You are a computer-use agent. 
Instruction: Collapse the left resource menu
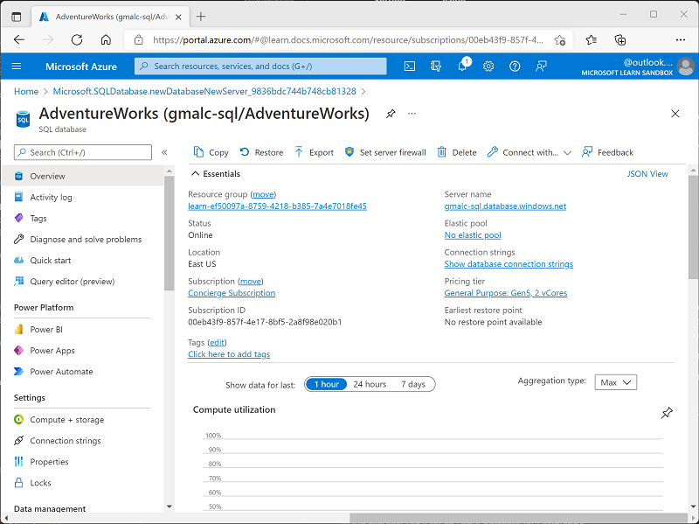point(164,152)
